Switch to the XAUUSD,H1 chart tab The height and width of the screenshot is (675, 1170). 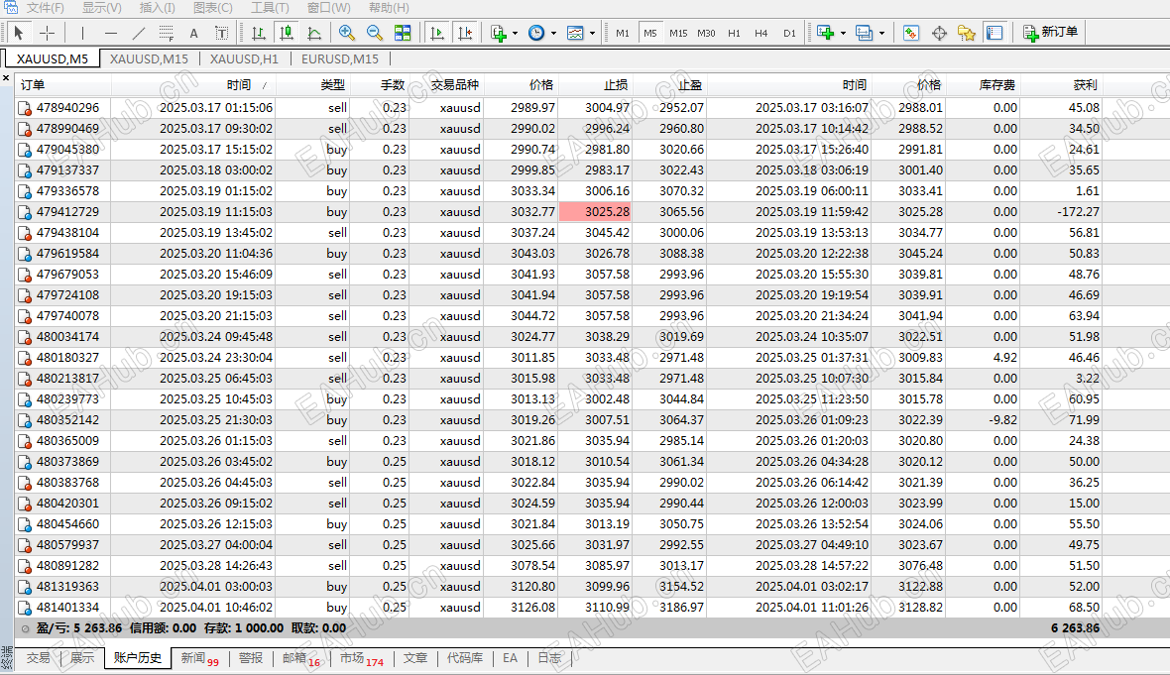(x=244, y=58)
